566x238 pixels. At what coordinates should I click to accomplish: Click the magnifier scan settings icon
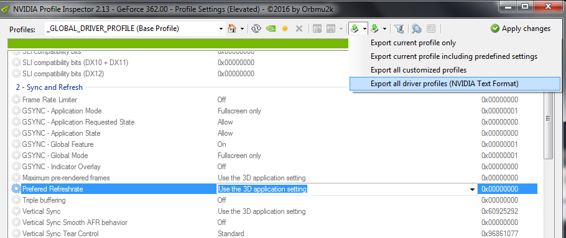pos(417,29)
